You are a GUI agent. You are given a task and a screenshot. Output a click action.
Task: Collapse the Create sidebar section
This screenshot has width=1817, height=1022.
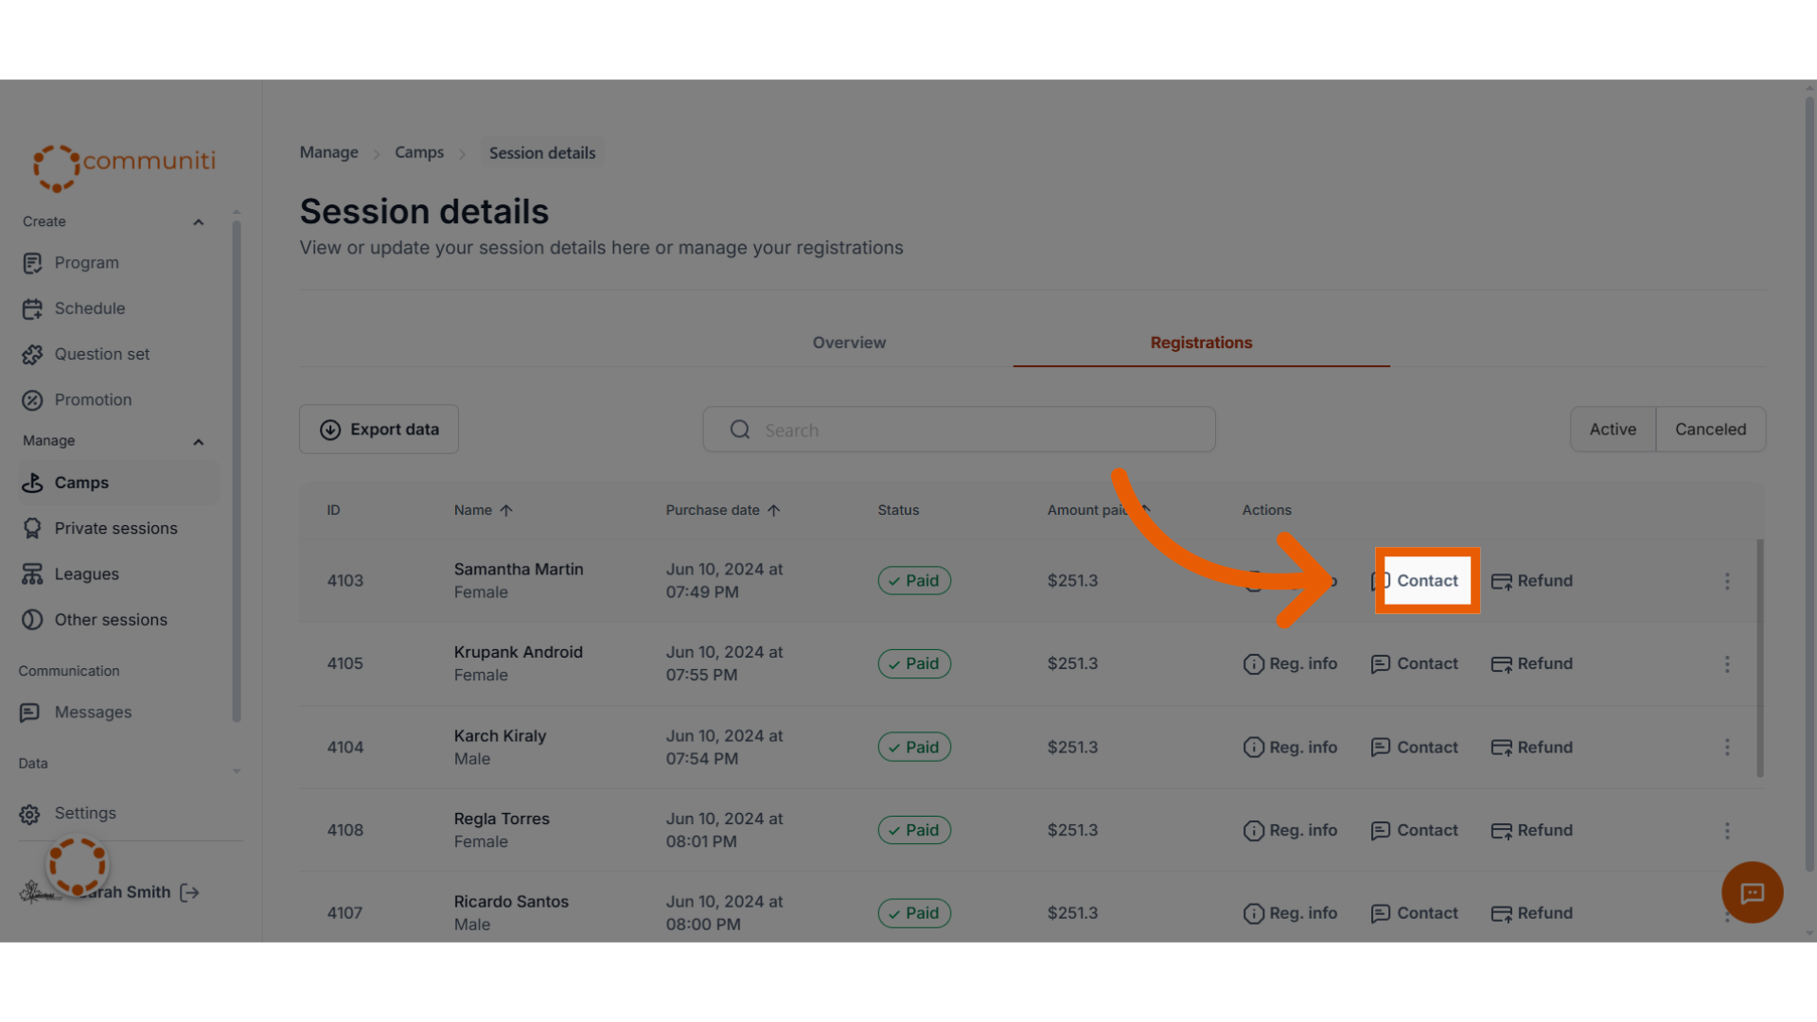point(199,222)
